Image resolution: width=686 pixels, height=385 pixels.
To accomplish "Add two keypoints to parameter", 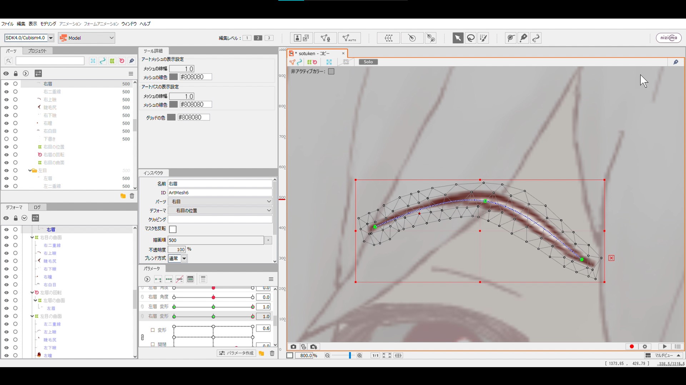I will (158, 279).
